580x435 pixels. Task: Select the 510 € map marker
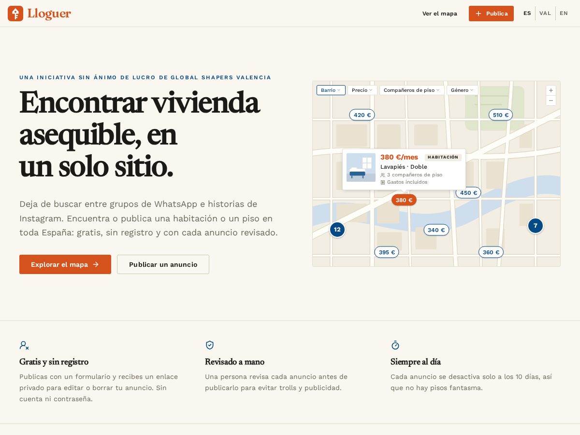click(x=501, y=115)
